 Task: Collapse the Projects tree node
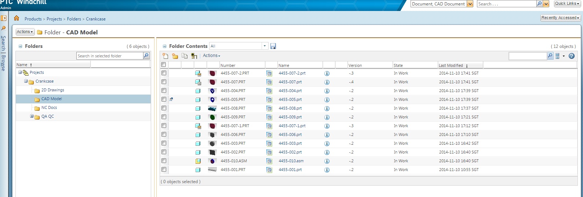(x=20, y=72)
